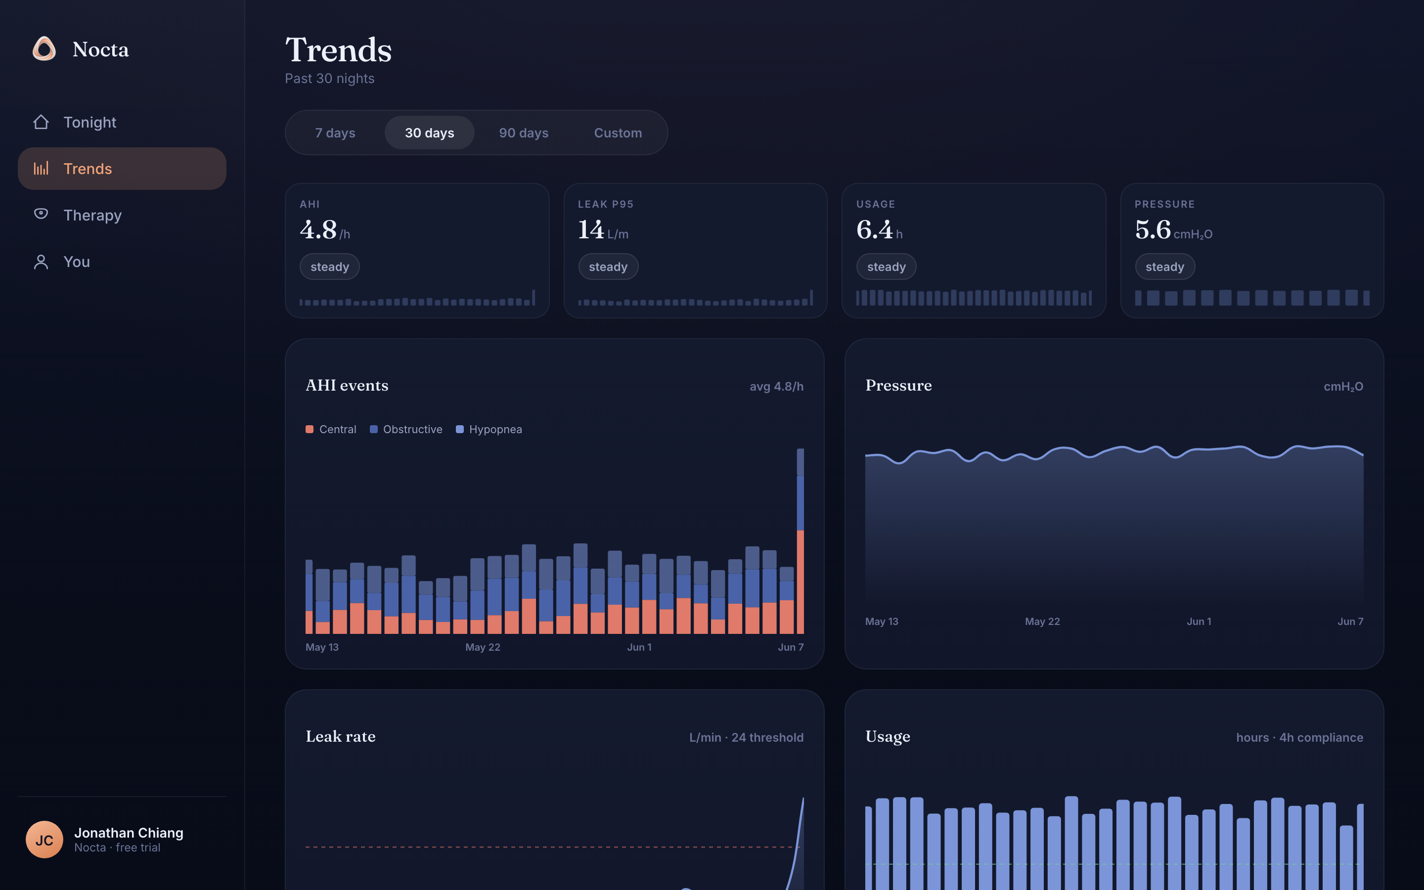
Task: Choose the Custom date range
Action: (618, 133)
